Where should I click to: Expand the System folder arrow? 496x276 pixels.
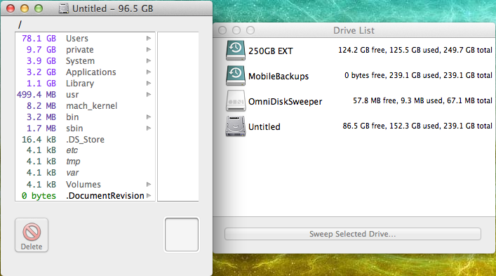pos(149,61)
